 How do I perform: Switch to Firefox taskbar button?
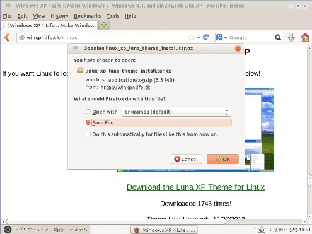pyautogui.click(x=165, y=230)
